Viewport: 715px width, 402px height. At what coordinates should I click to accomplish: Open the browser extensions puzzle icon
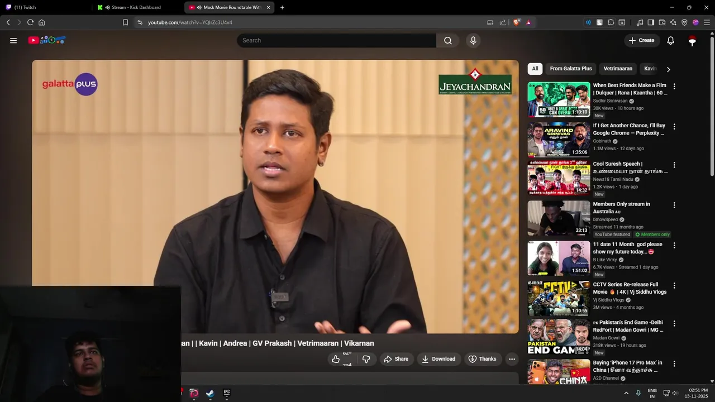click(611, 22)
